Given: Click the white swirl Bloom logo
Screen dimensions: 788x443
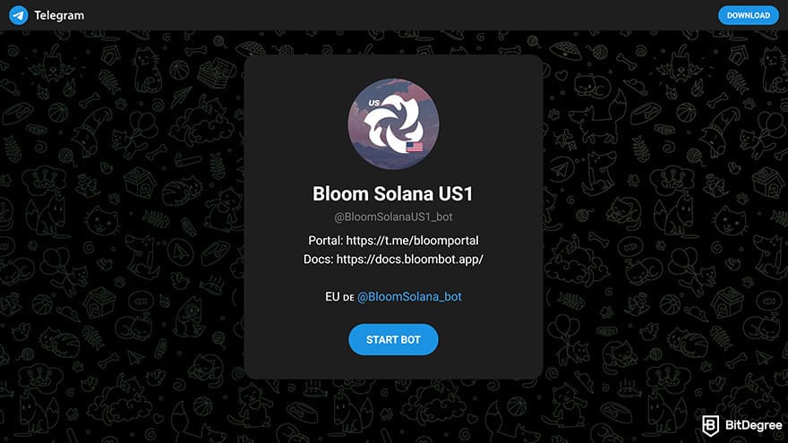Looking at the screenshot, I should (x=393, y=124).
